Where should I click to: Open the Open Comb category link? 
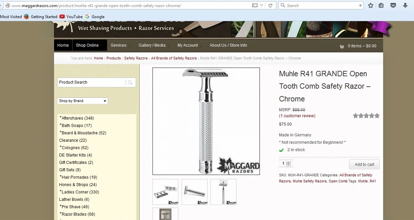click(x=338, y=181)
